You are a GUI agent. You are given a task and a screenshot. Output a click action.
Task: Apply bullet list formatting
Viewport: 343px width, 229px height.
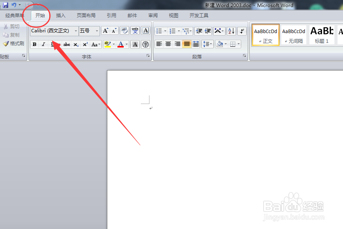[x=159, y=31]
